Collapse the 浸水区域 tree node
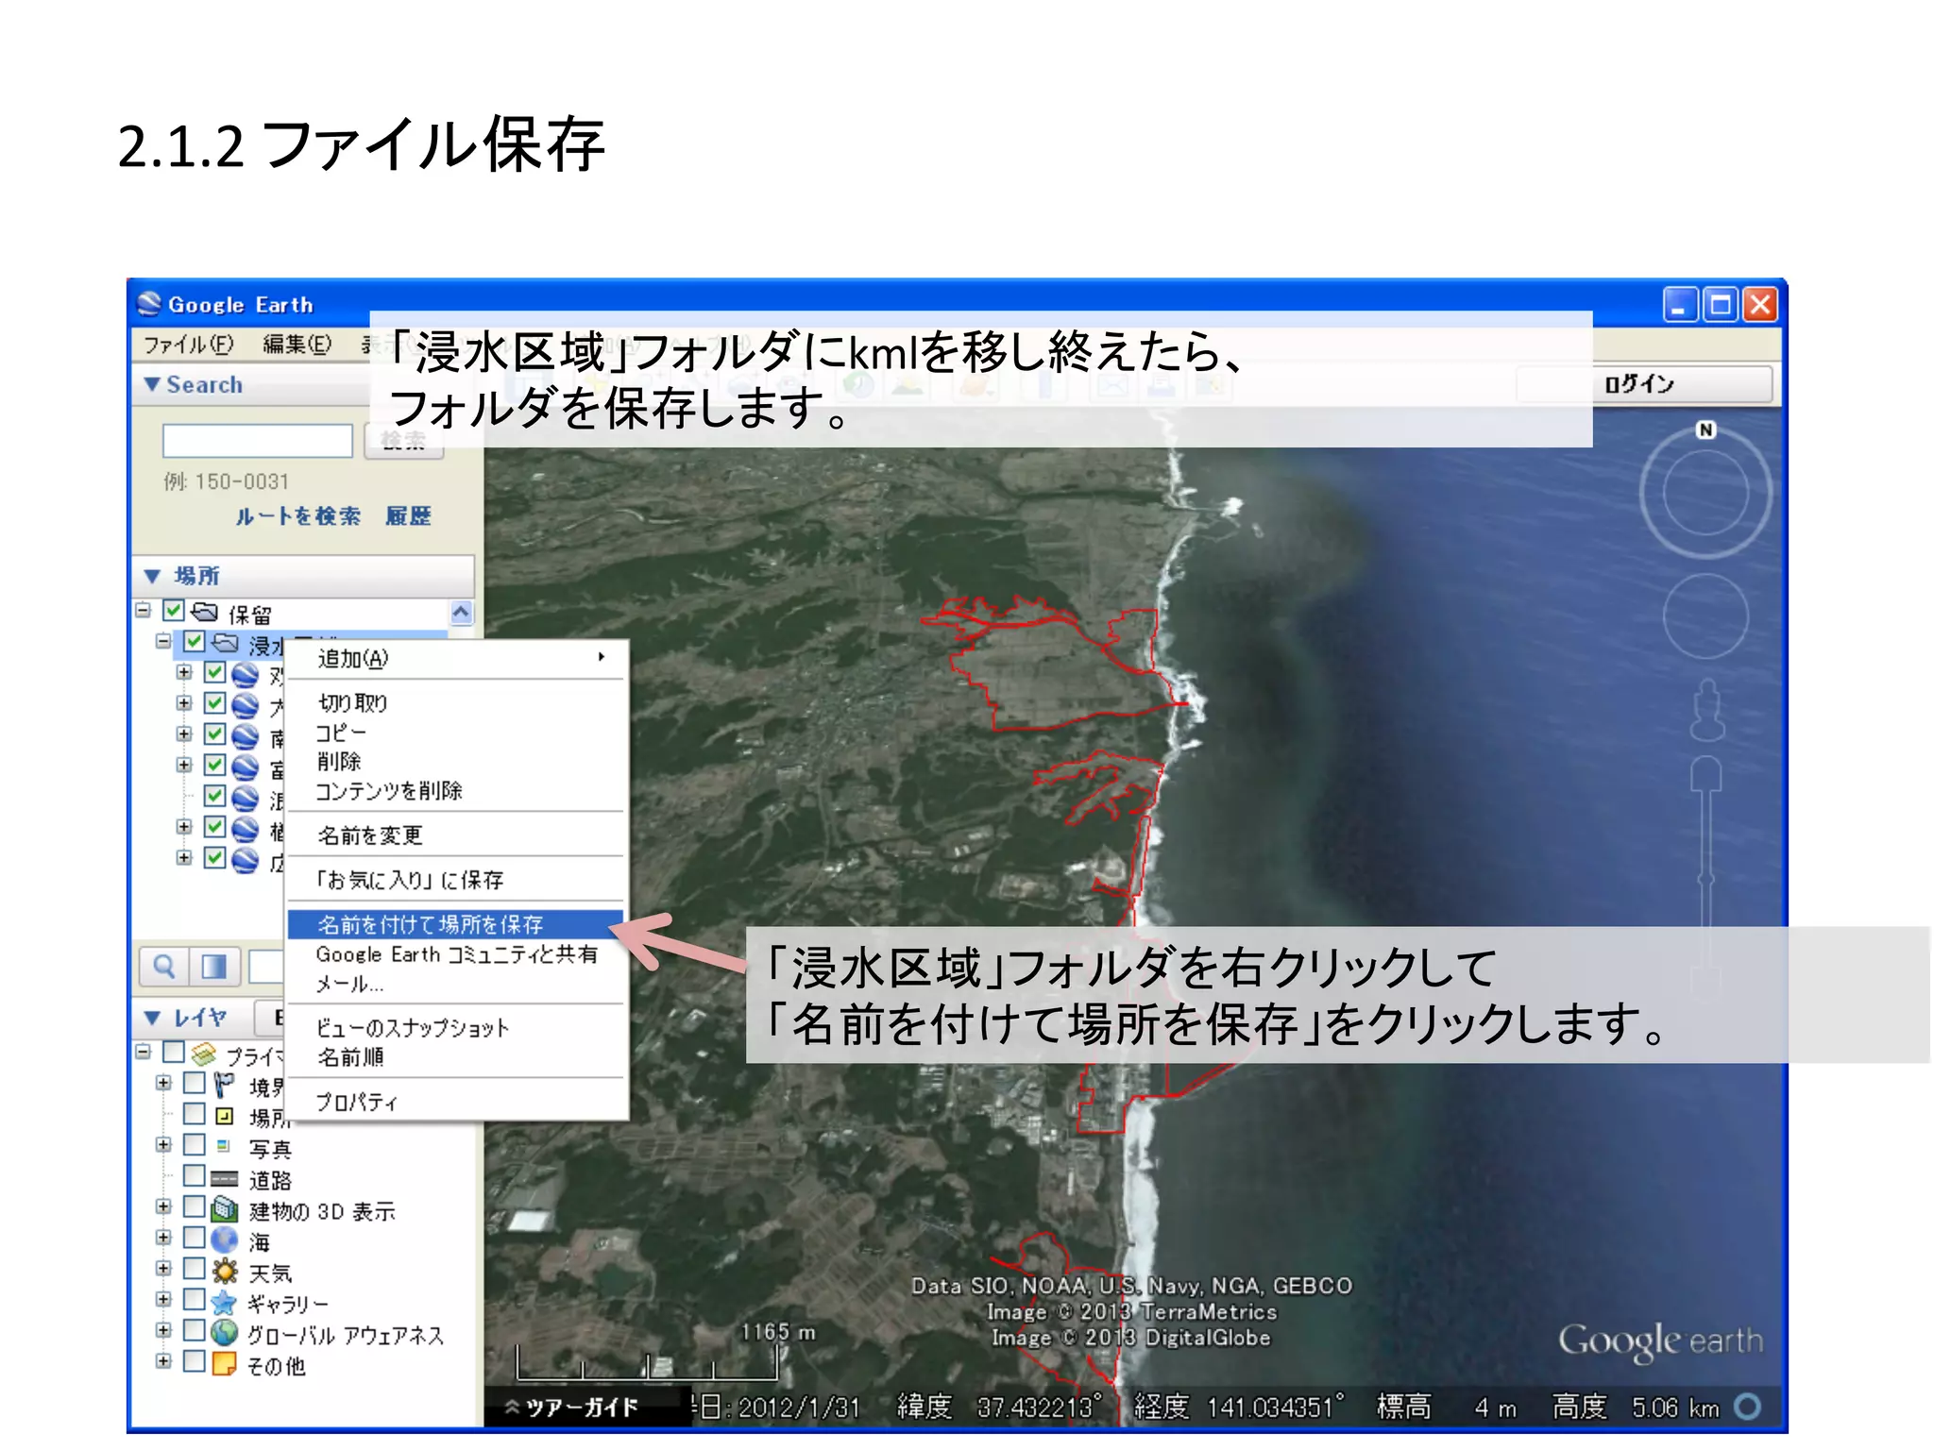1934x1450 pixels. point(163,641)
